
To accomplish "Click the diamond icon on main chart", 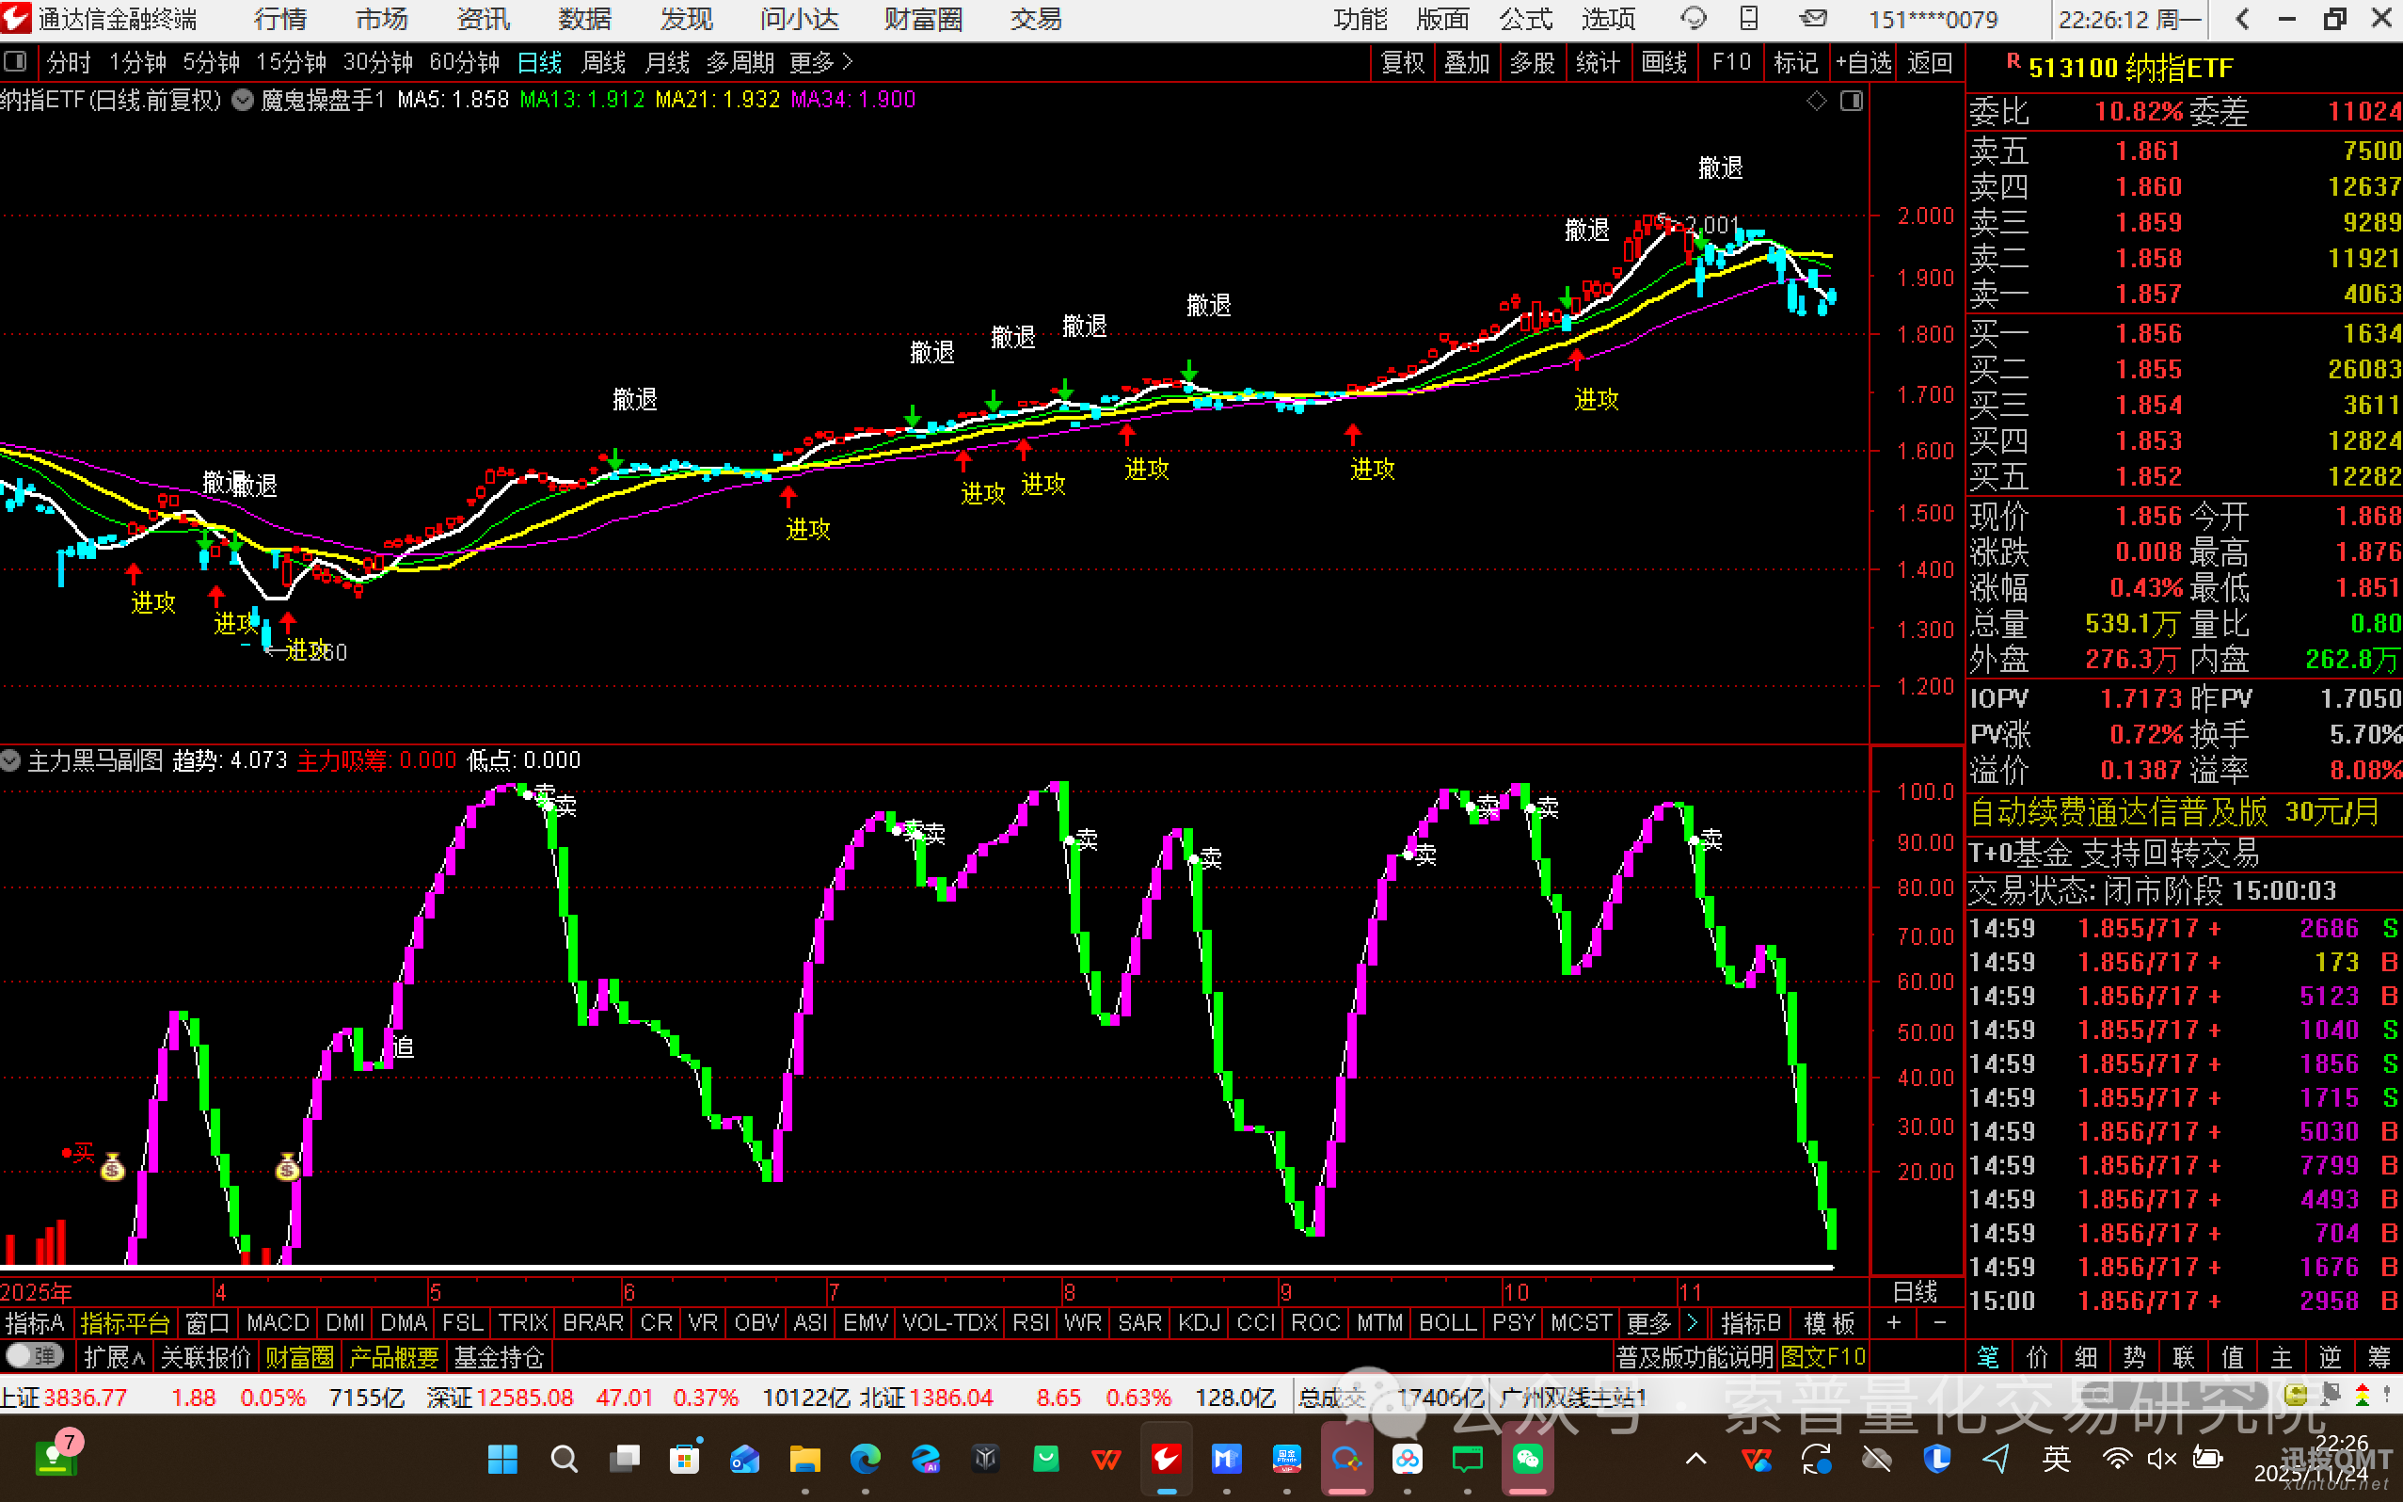I will tap(1816, 101).
